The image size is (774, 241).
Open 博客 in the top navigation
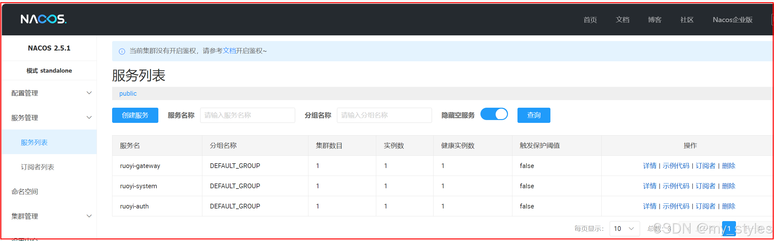[x=655, y=20]
